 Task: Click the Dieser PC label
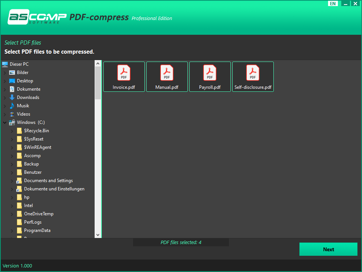[19, 64]
